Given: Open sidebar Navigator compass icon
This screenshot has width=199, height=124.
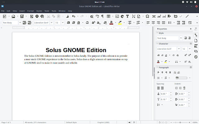Looking at the screenshot, I should click(x=196, y=57).
